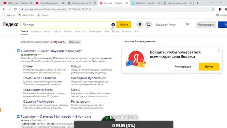
Task: Open 'TLauncher - Скачать лаунчер Майнкрафт' result
Action: 51,51
